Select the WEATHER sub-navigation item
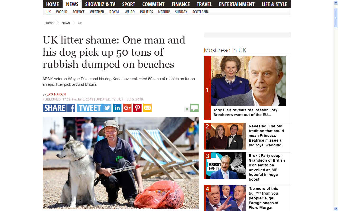The height and width of the screenshot is (211, 338). click(x=97, y=12)
